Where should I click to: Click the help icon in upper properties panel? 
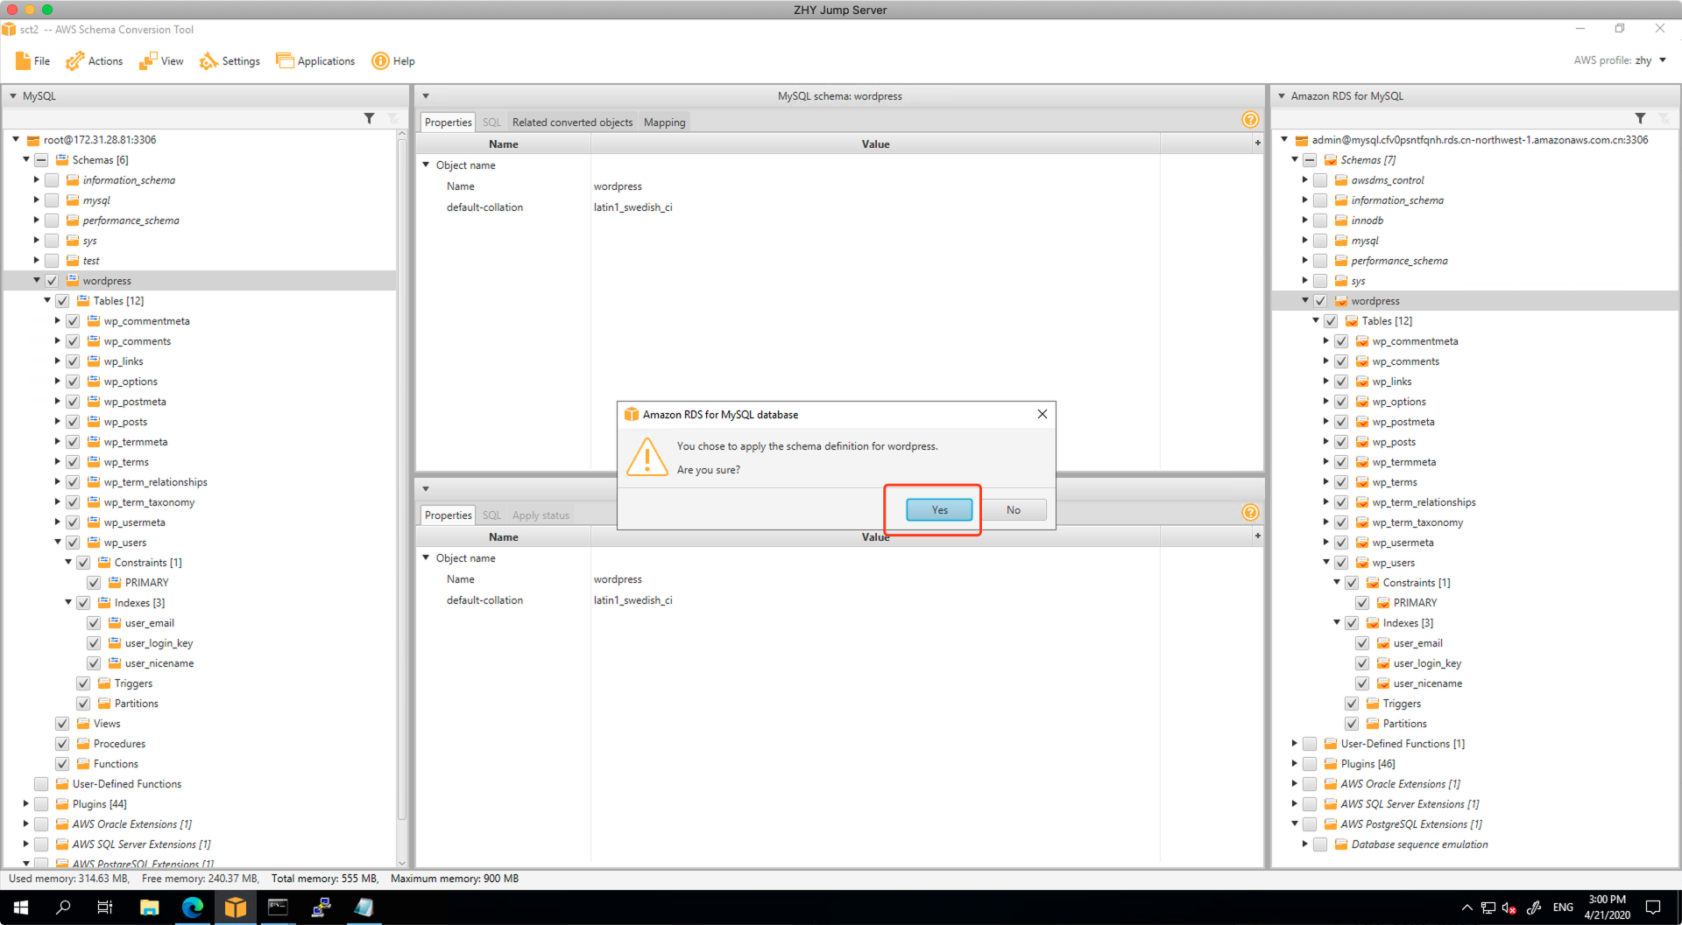(1250, 120)
